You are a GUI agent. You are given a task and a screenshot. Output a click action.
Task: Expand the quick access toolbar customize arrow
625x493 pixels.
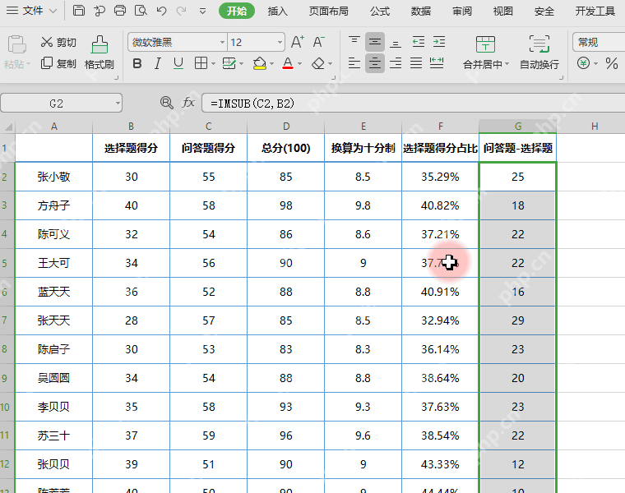pyautogui.click(x=203, y=11)
